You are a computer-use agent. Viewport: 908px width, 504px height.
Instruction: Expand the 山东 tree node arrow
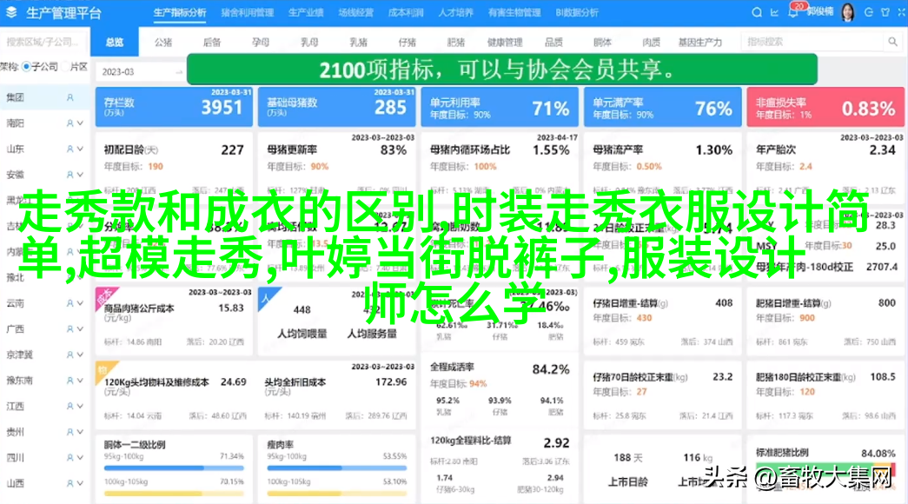(x=81, y=149)
